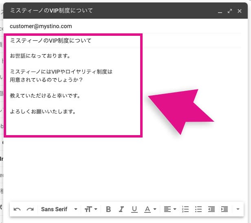This screenshot has height=223, width=251.
Task: Toggle bold formatting
Action: coord(108,209)
